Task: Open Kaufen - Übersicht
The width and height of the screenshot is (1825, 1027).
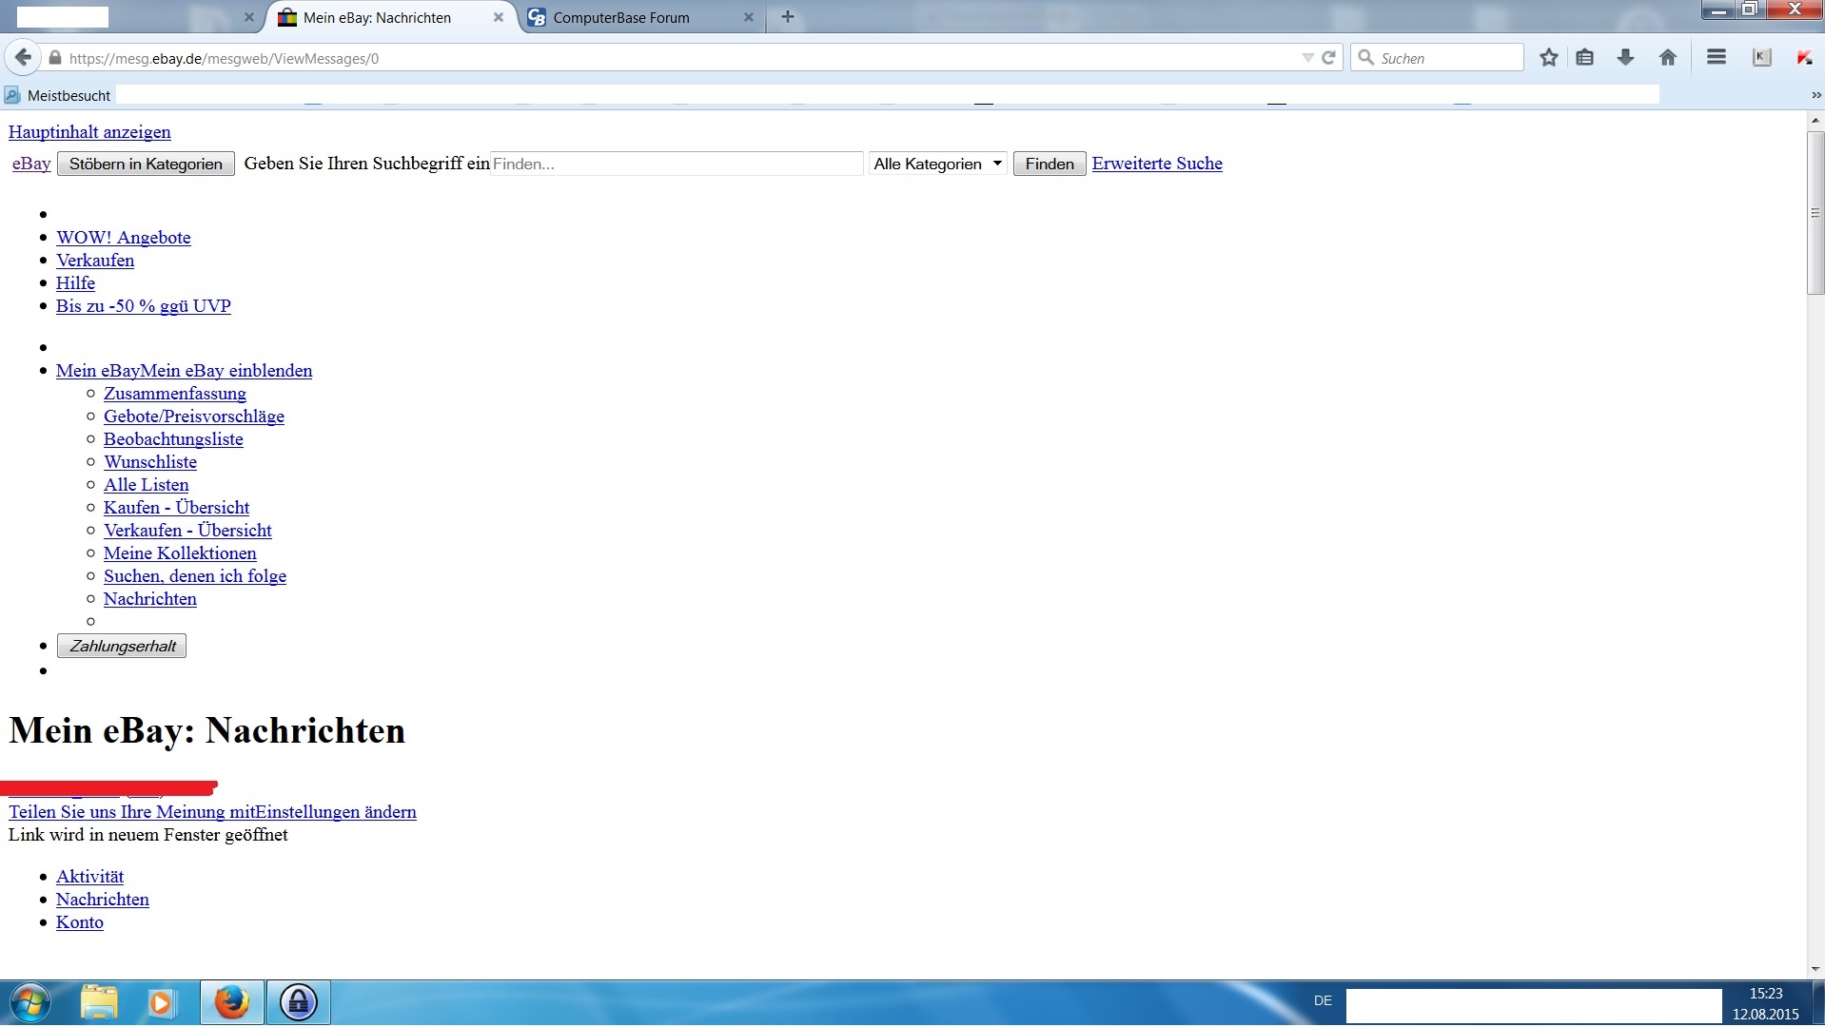Action: 177,508
